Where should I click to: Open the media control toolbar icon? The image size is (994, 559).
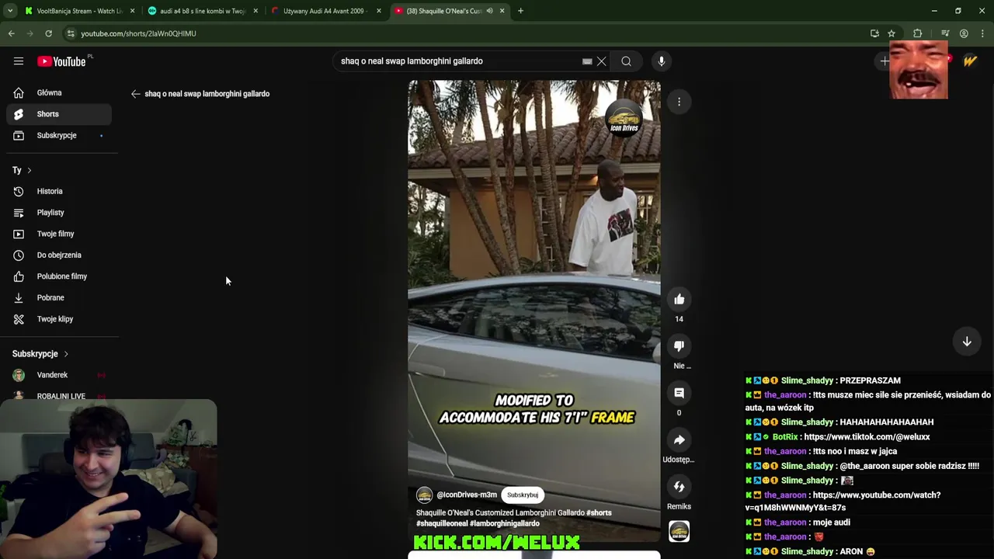[945, 33]
